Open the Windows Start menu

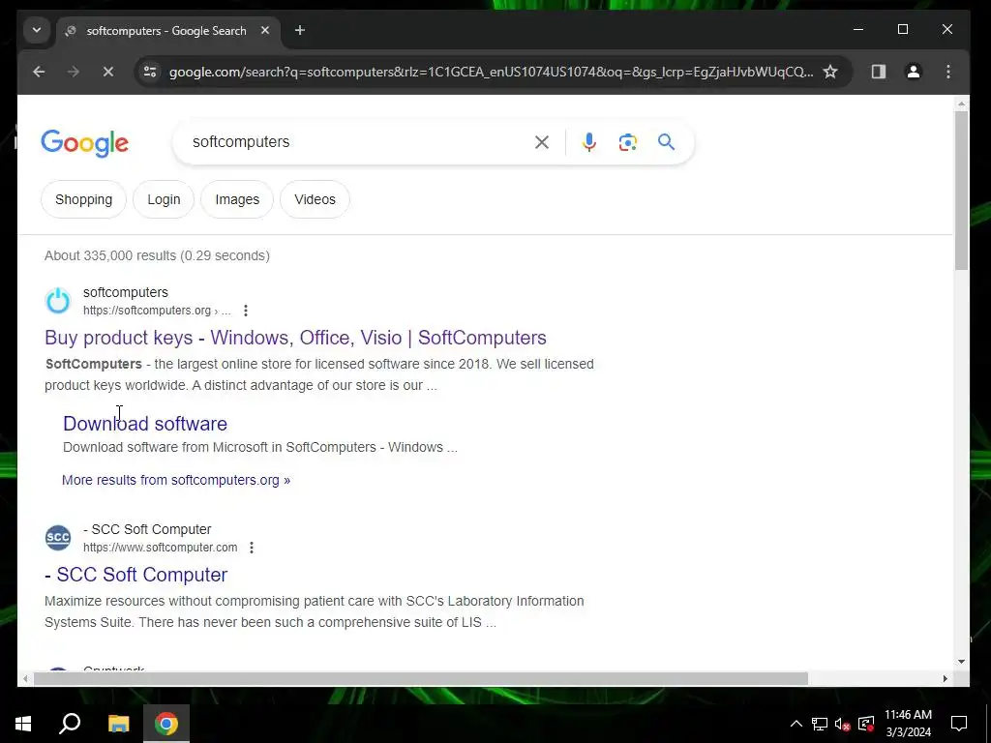(x=23, y=724)
